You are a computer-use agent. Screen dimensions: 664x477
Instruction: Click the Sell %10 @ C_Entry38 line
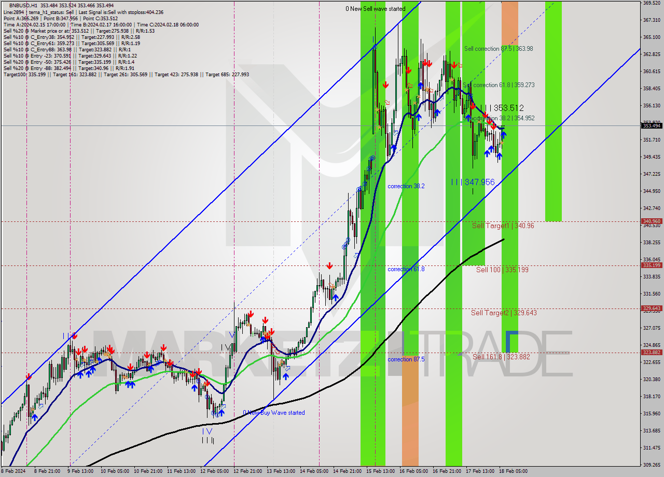[x=72, y=37]
